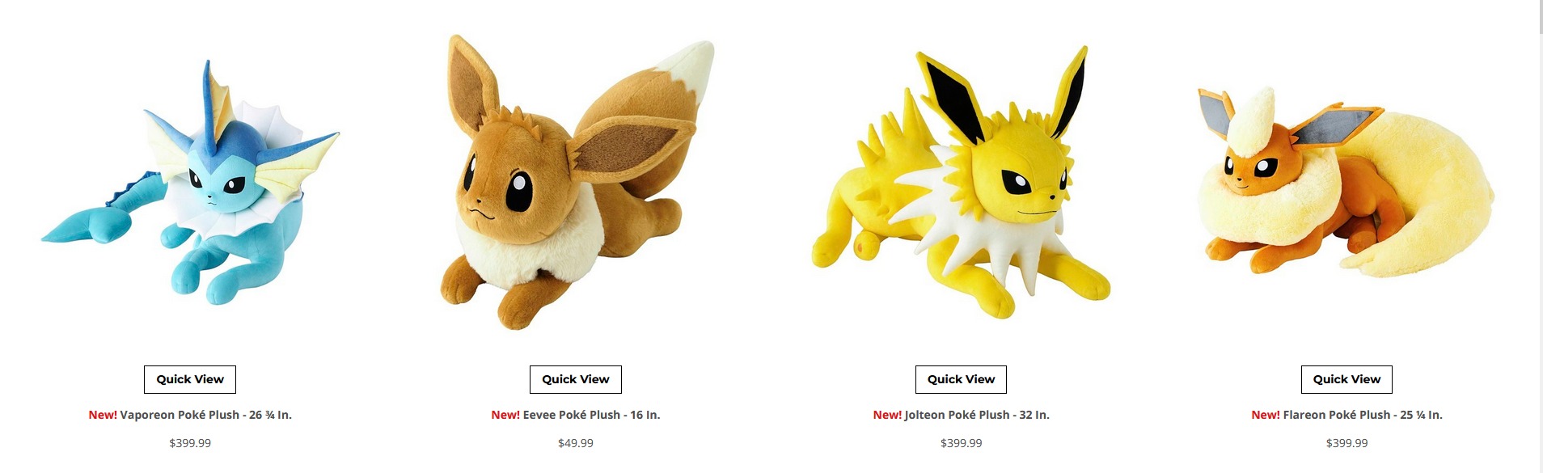Click the red New! label beside Jolteon
Viewport: 1543px width, 473px height.
click(x=887, y=415)
